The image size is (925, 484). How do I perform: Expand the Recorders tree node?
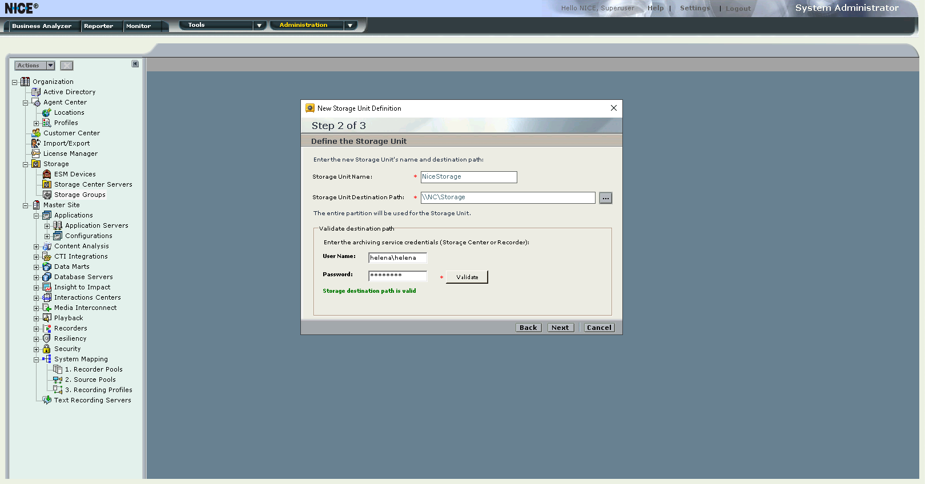(x=37, y=329)
